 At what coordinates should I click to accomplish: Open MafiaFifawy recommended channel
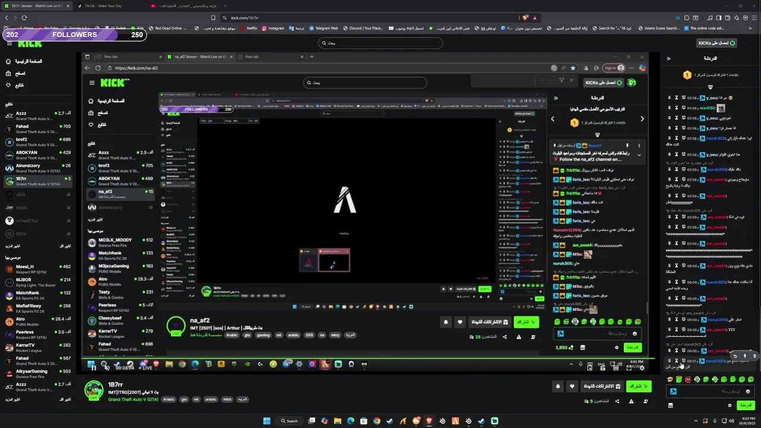pos(39,308)
